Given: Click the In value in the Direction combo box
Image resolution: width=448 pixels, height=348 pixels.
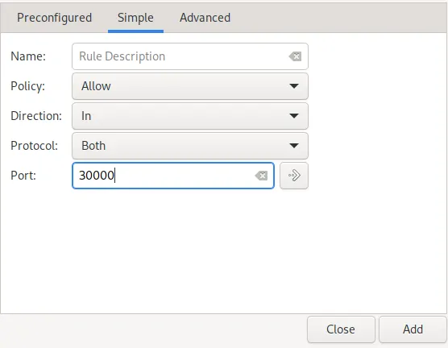Looking at the screenshot, I should (86, 116).
